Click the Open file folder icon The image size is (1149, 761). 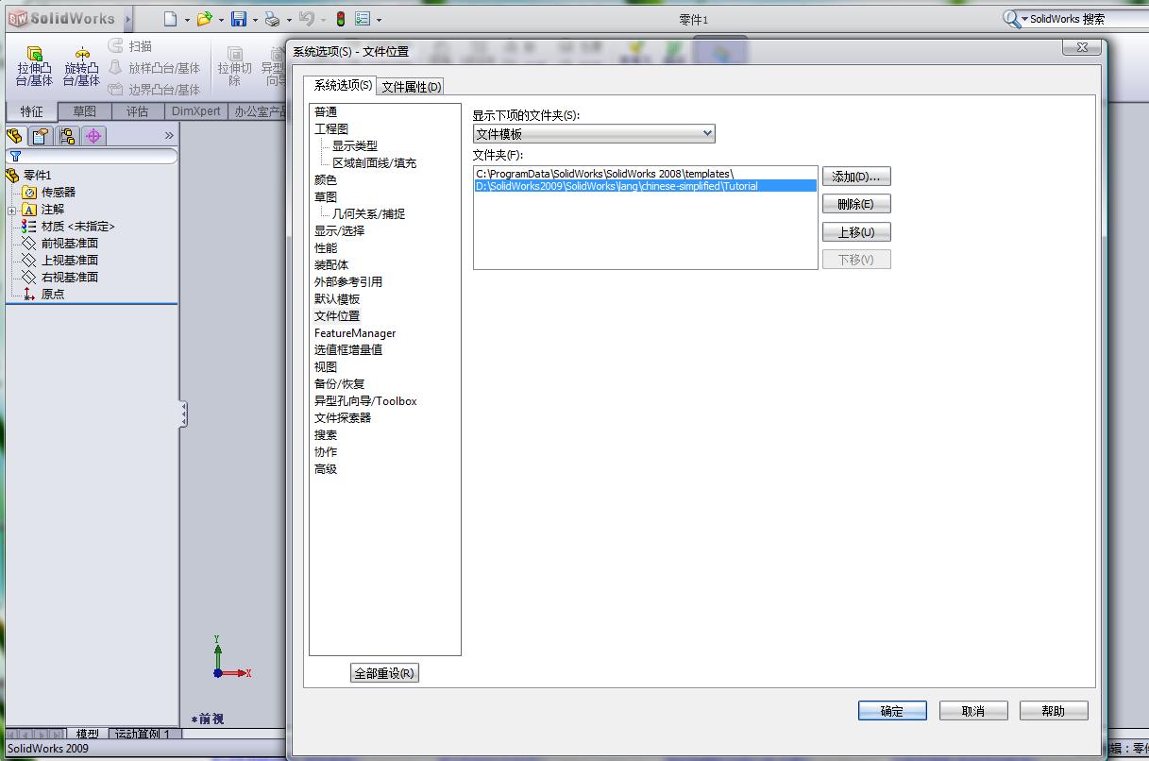204,19
